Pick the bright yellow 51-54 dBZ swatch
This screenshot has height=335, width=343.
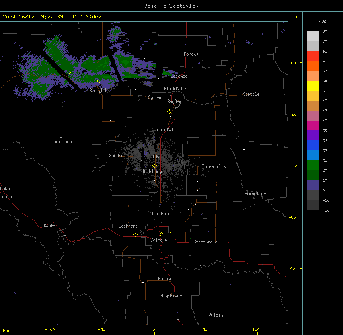pyautogui.click(x=313, y=86)
